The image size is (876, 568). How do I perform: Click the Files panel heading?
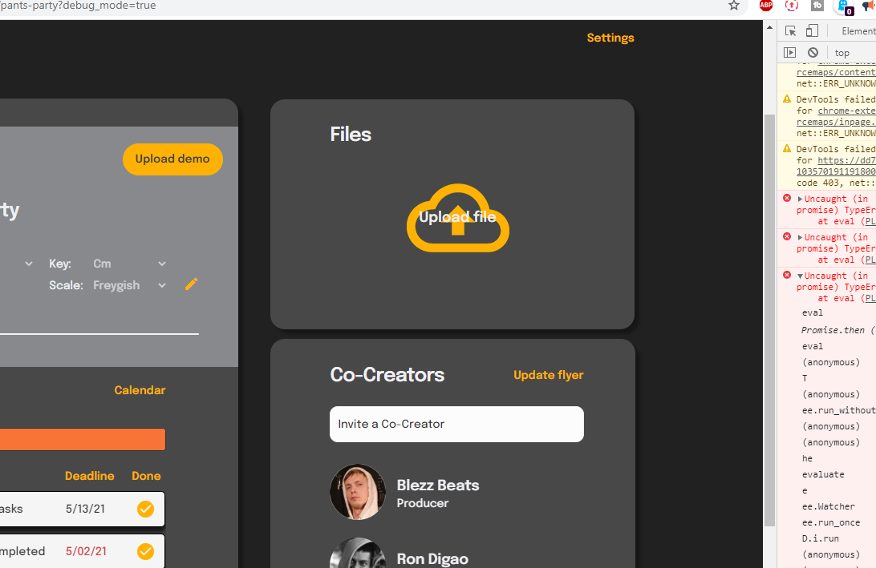click(351, 135)
